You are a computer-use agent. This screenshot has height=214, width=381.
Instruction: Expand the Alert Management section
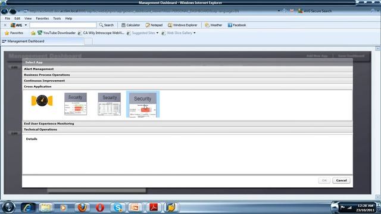(x=188, y=69)
